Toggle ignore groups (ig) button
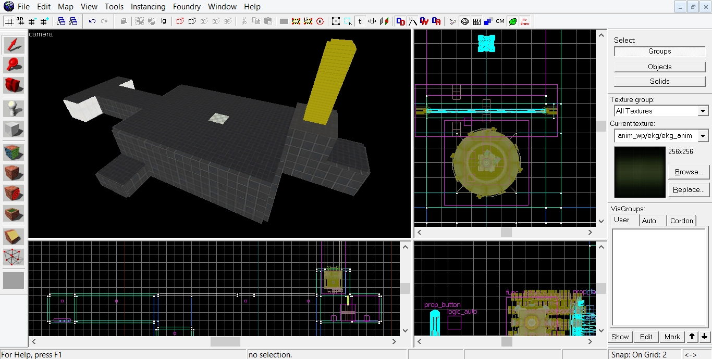The width and height of the screenshot is (712, 359). [x=163, y=21]
